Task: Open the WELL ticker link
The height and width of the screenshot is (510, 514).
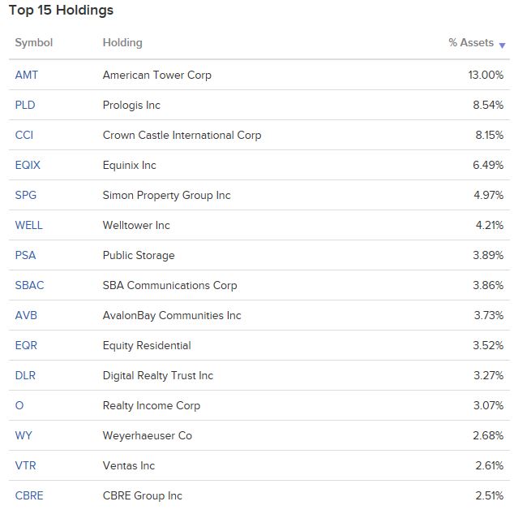Action: pyautogui.click(x=29, y=225)
